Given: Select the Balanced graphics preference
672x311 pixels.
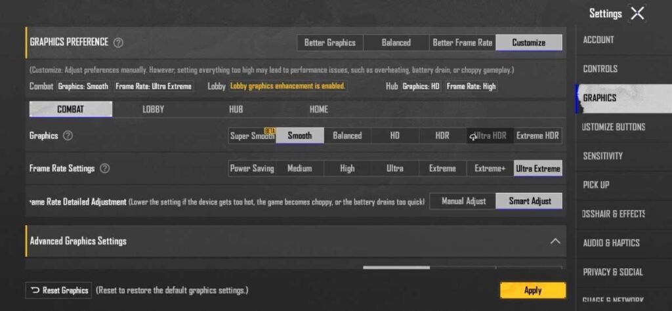Looking at the screenshot, I should pyautogui.click(x=396, y=43).
